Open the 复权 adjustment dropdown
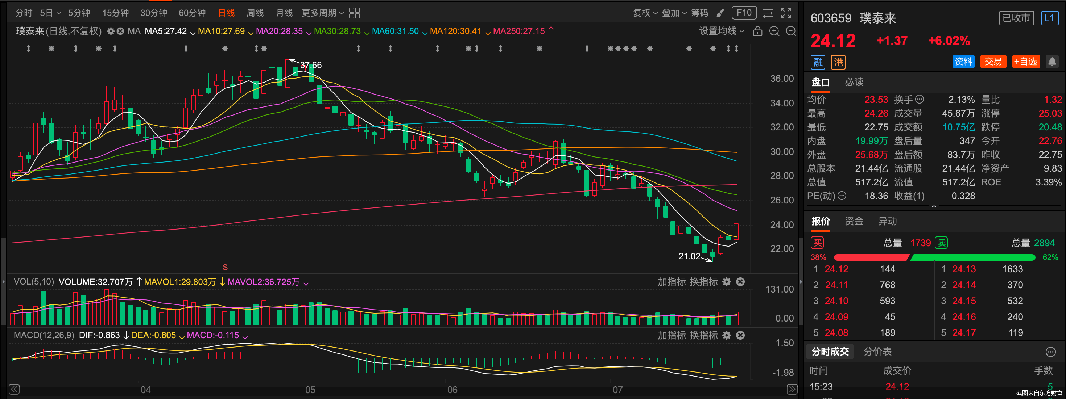The width and height of the screenshot is (1066, 399). click(x=645, y=13)
